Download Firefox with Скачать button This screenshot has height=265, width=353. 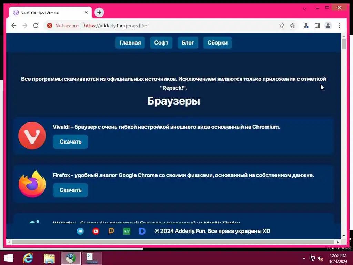tap(70, 190)
